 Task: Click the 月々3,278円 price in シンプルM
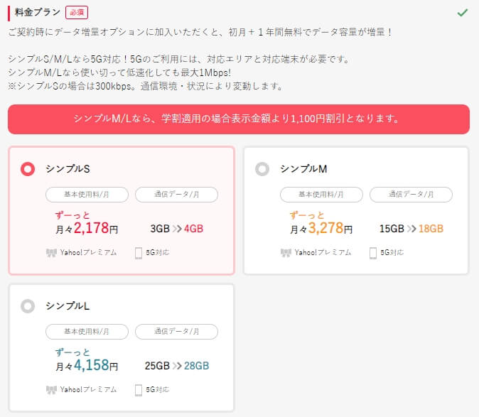tap(321, 228)
